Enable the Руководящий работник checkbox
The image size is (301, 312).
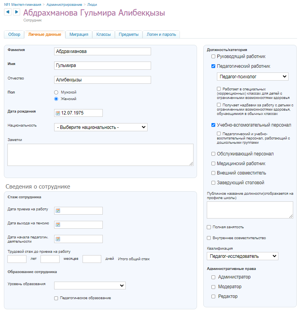(213, 56)
